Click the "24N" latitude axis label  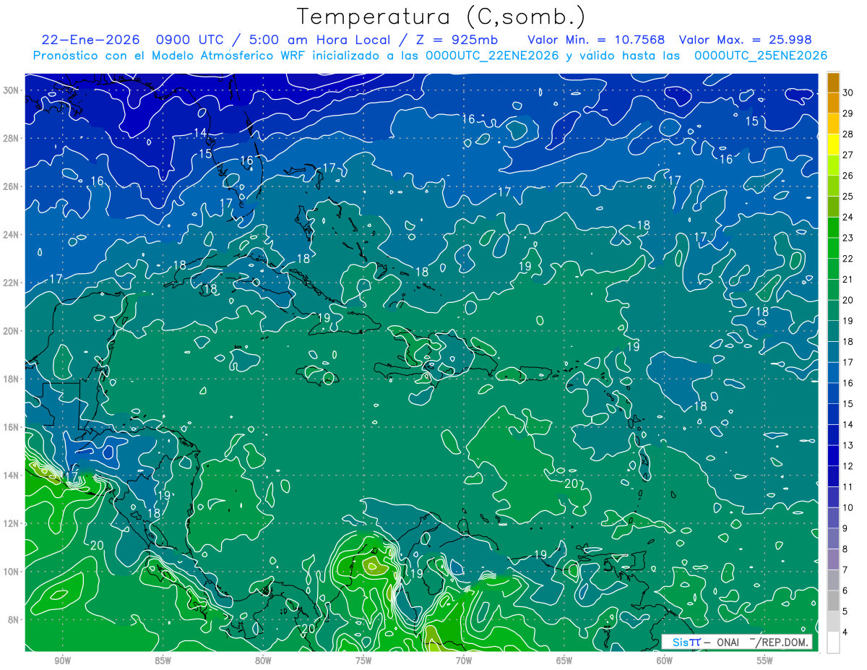click(x=12, y=235)
